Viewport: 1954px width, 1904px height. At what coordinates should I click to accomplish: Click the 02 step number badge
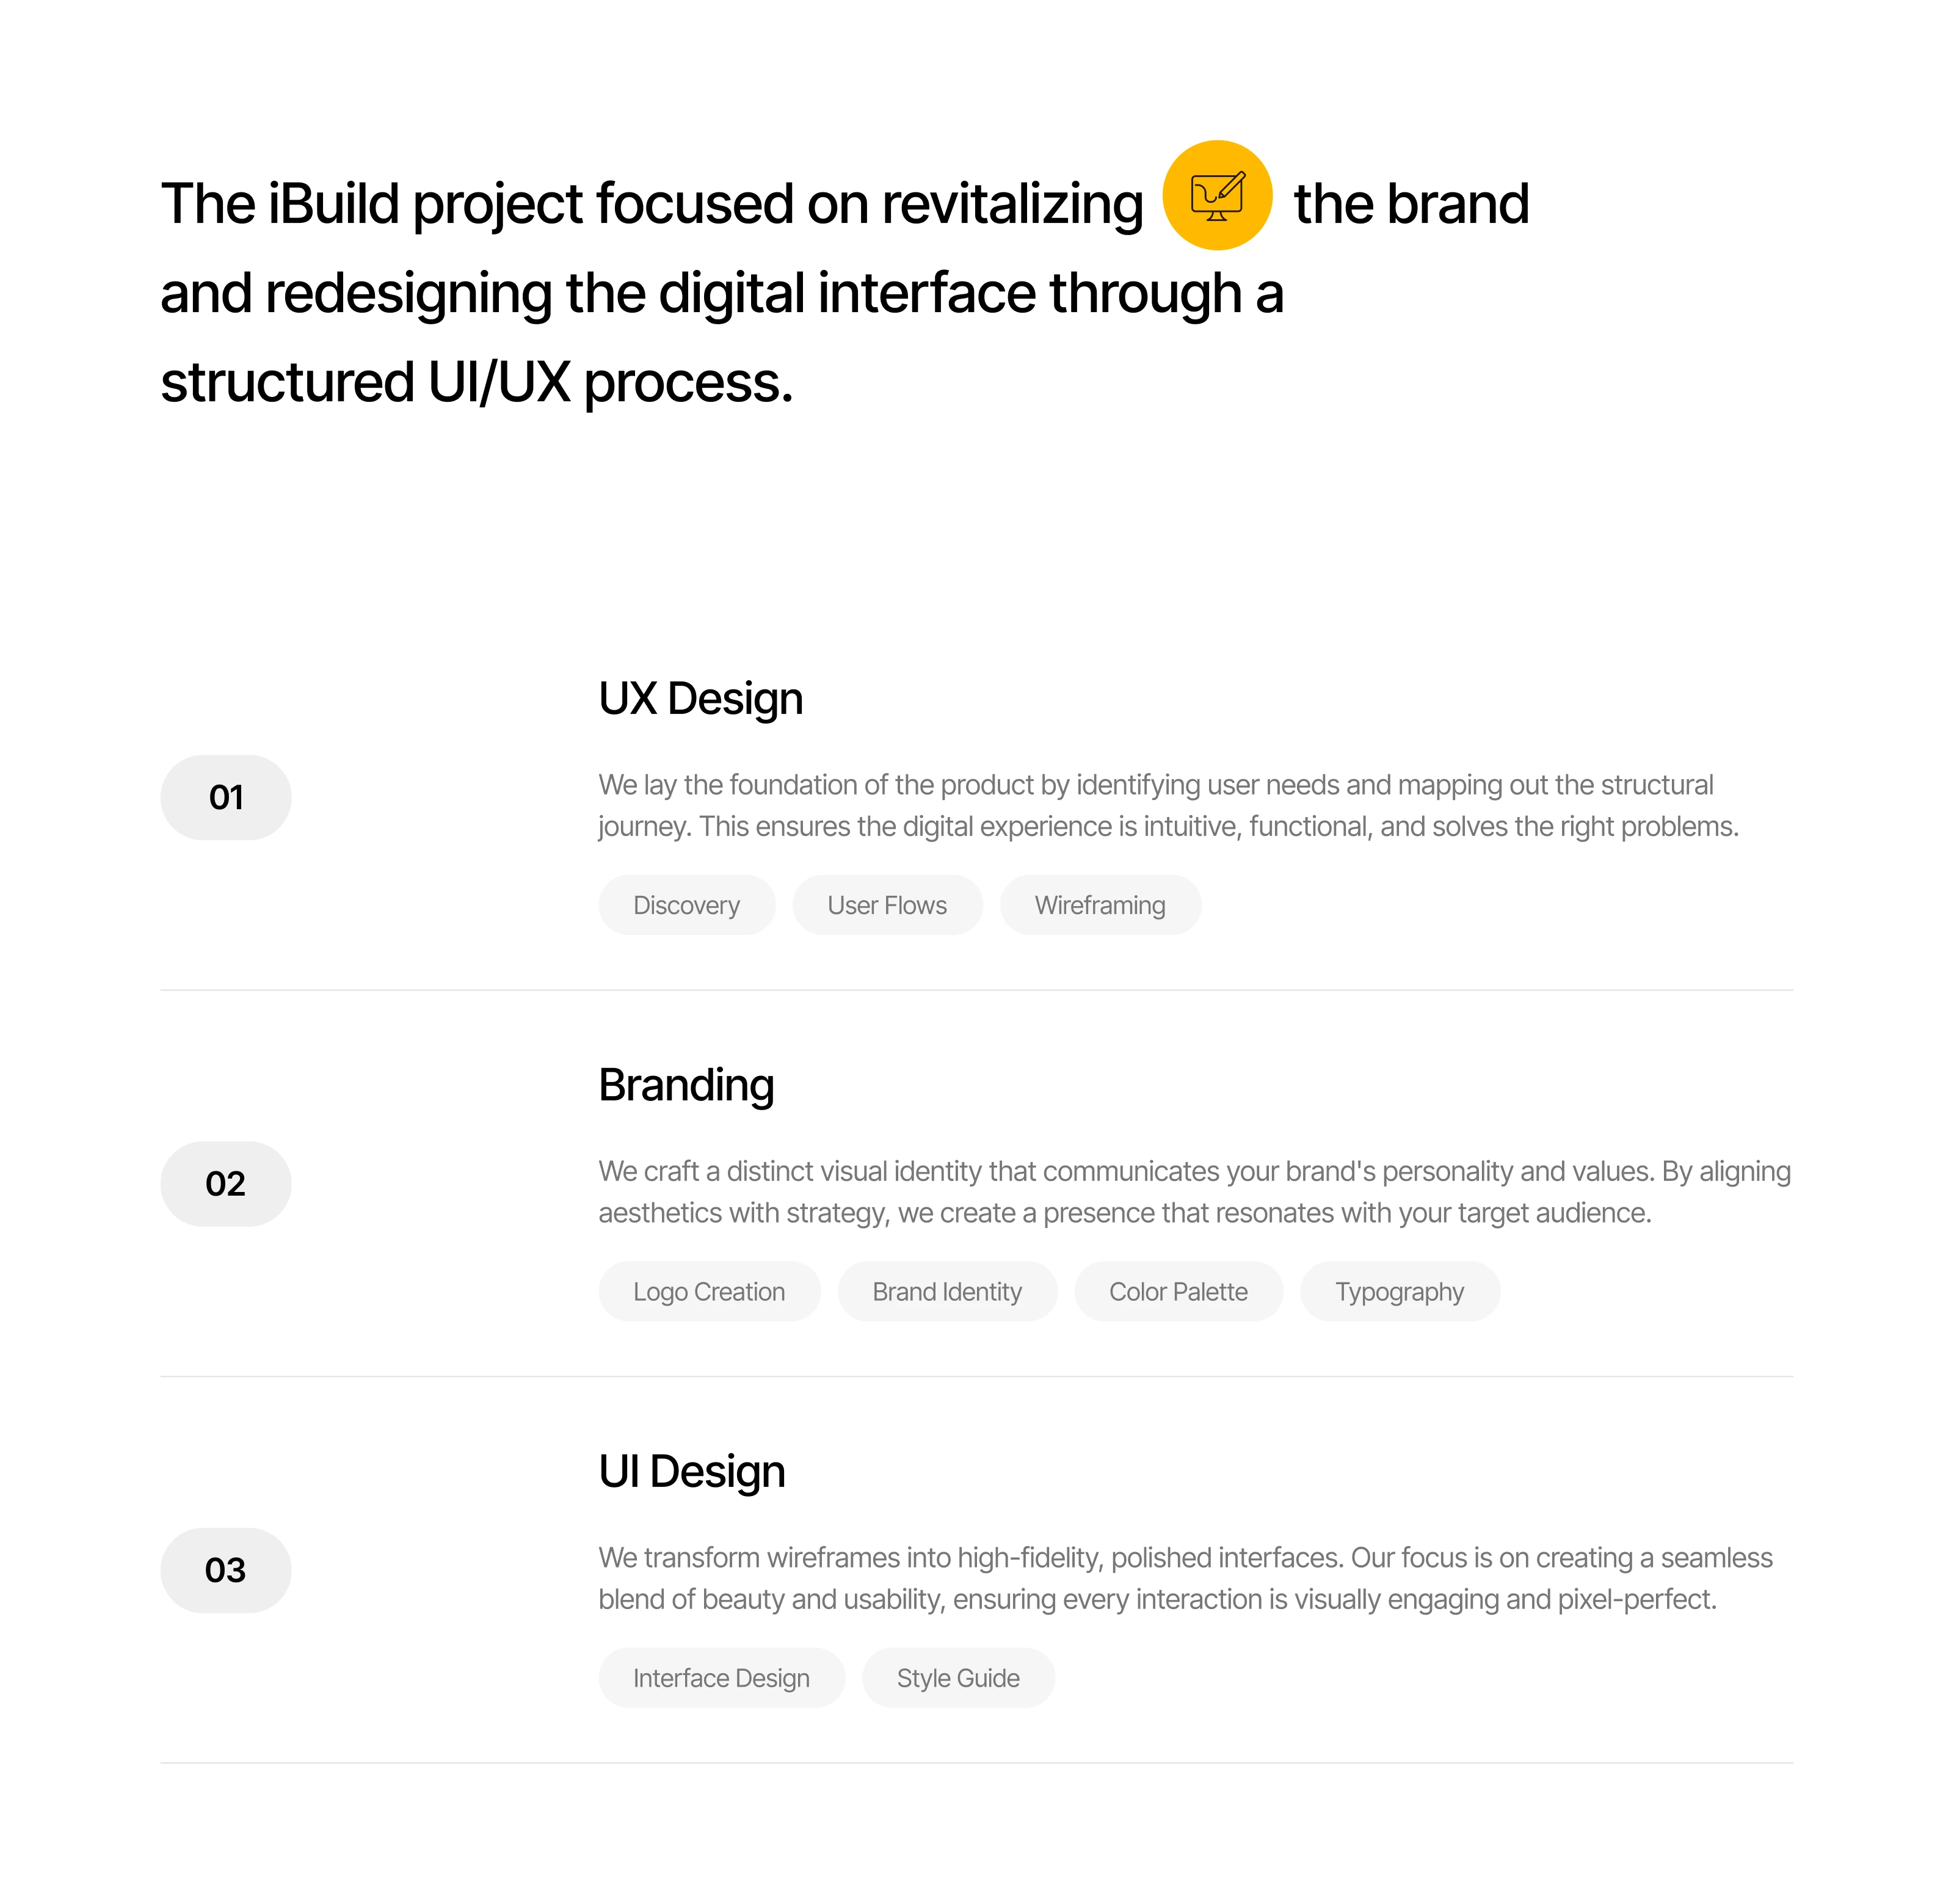pos(226,1183)
